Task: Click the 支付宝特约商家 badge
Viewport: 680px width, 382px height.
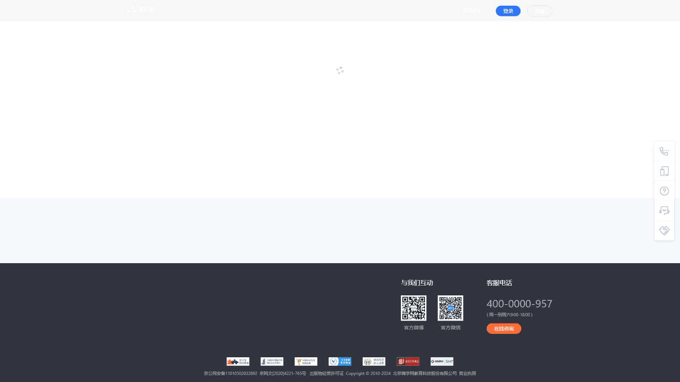Action: (238, 361)
